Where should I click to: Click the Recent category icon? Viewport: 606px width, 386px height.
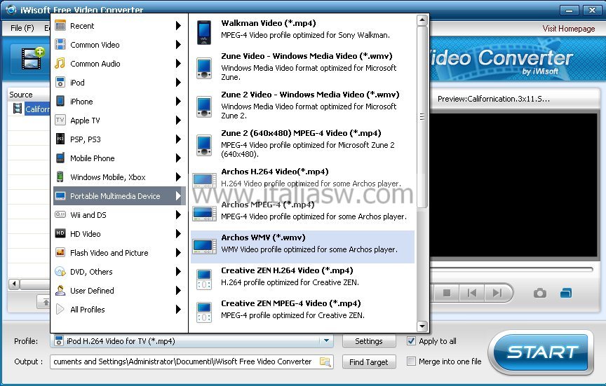pos(60,26)
